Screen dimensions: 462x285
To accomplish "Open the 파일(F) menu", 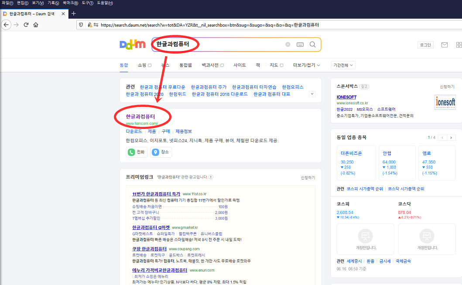I will [8, 3].
